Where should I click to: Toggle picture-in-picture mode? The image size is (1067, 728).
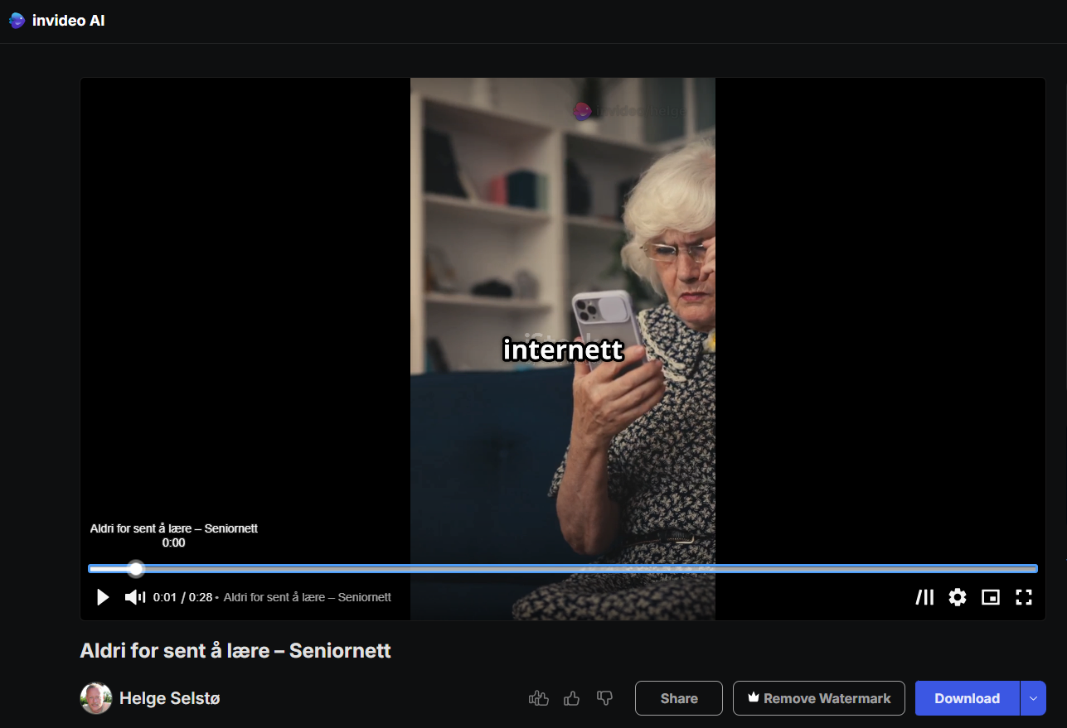991,597
